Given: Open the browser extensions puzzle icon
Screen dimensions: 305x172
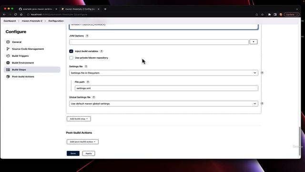Looking at the screenshot, I should 269,14.
